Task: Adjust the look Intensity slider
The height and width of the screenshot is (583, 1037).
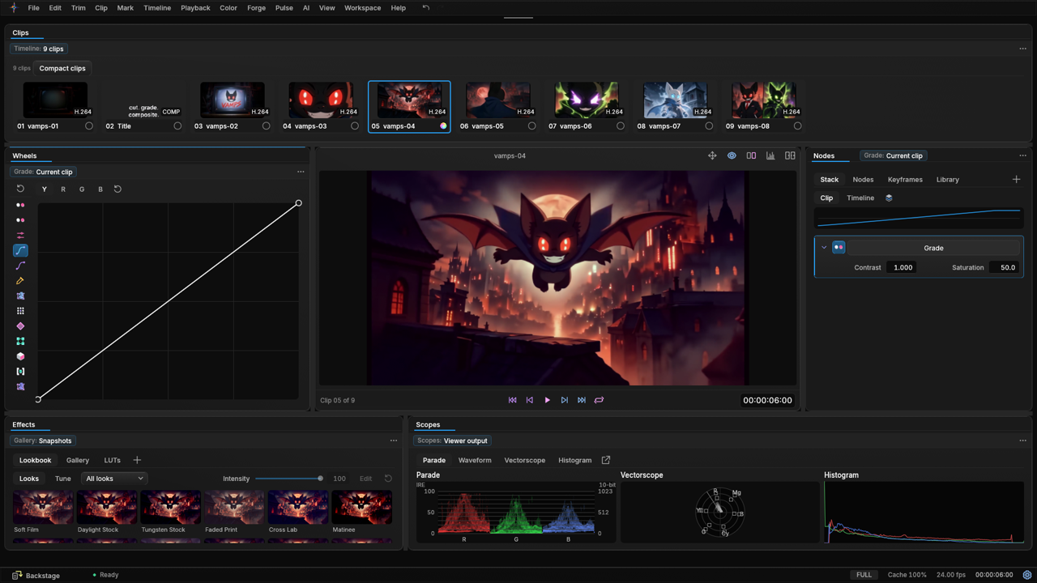Action: [x=288, y=479]
